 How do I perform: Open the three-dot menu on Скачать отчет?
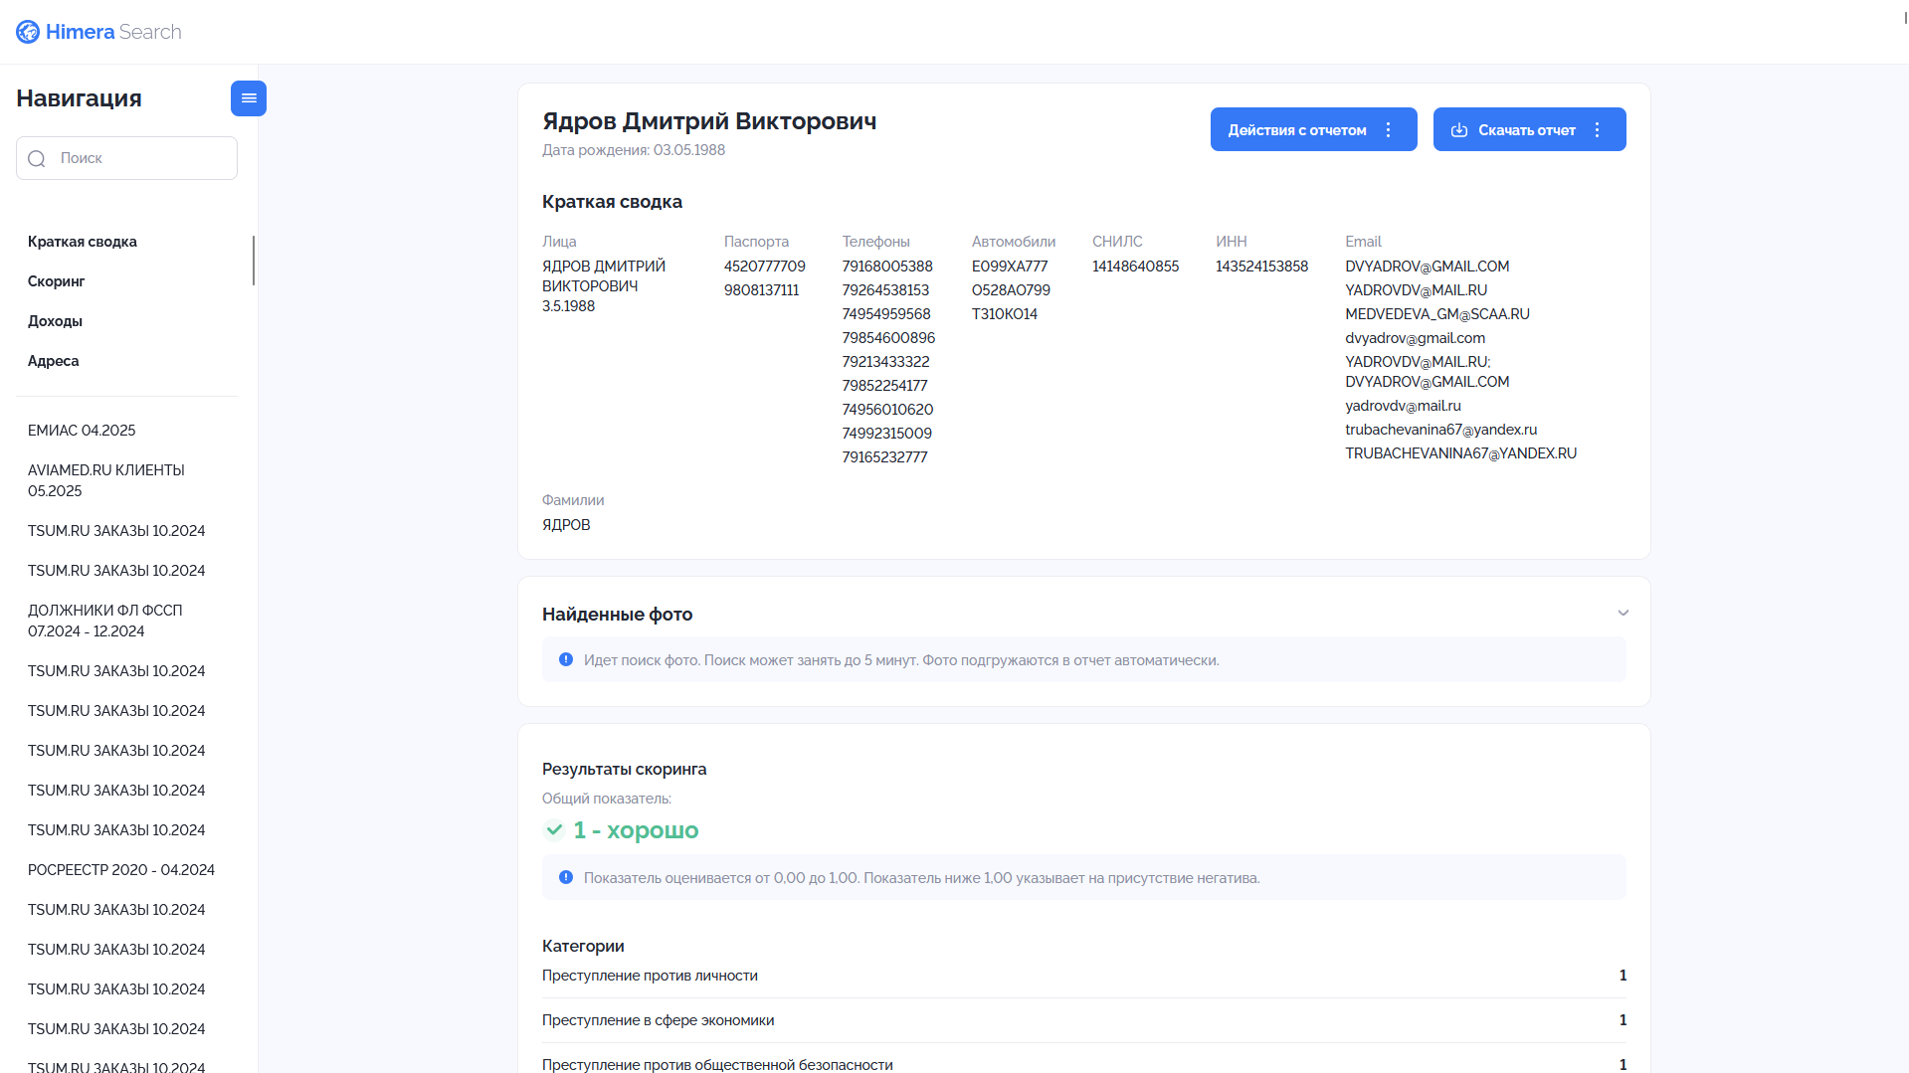pos(1598,130)
